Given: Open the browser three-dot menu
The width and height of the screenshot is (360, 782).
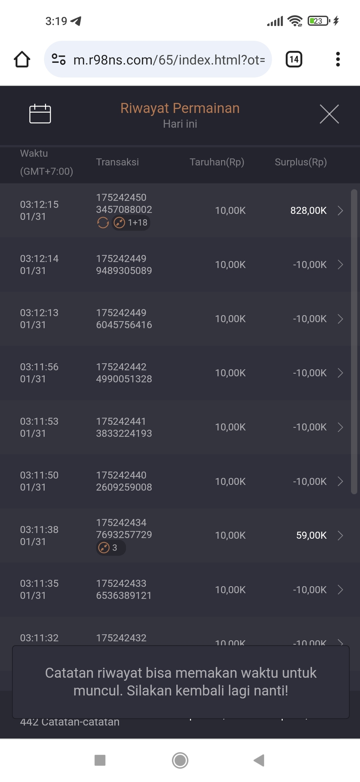Looking at the screenshot, I should pos(338,59).
